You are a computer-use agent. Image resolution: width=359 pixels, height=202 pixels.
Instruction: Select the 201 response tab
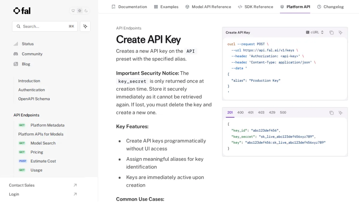[x=230, y=113]
